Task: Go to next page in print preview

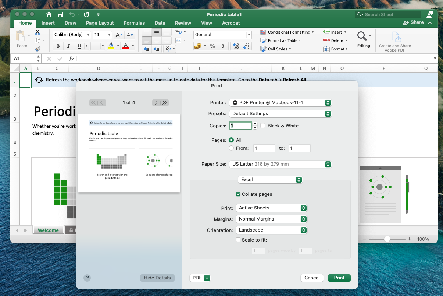Action: 156,103
